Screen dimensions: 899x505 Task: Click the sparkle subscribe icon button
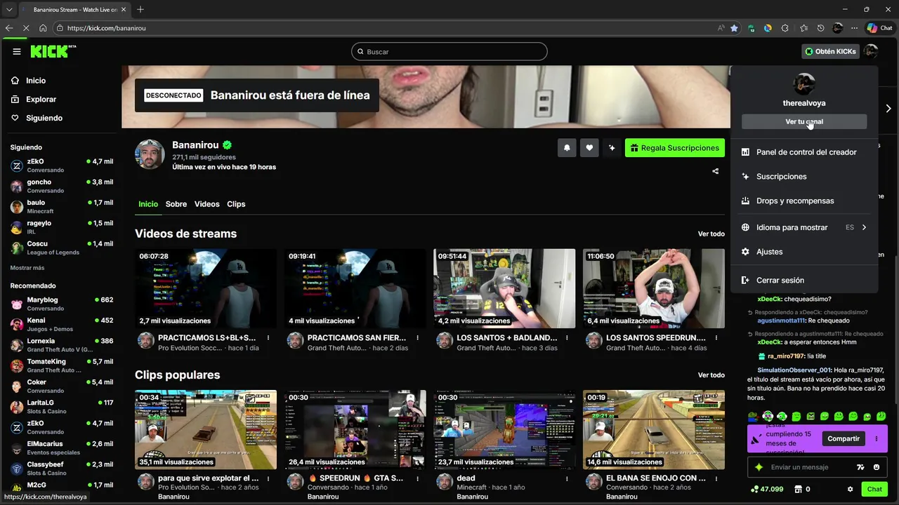click(x=612, y=148)
